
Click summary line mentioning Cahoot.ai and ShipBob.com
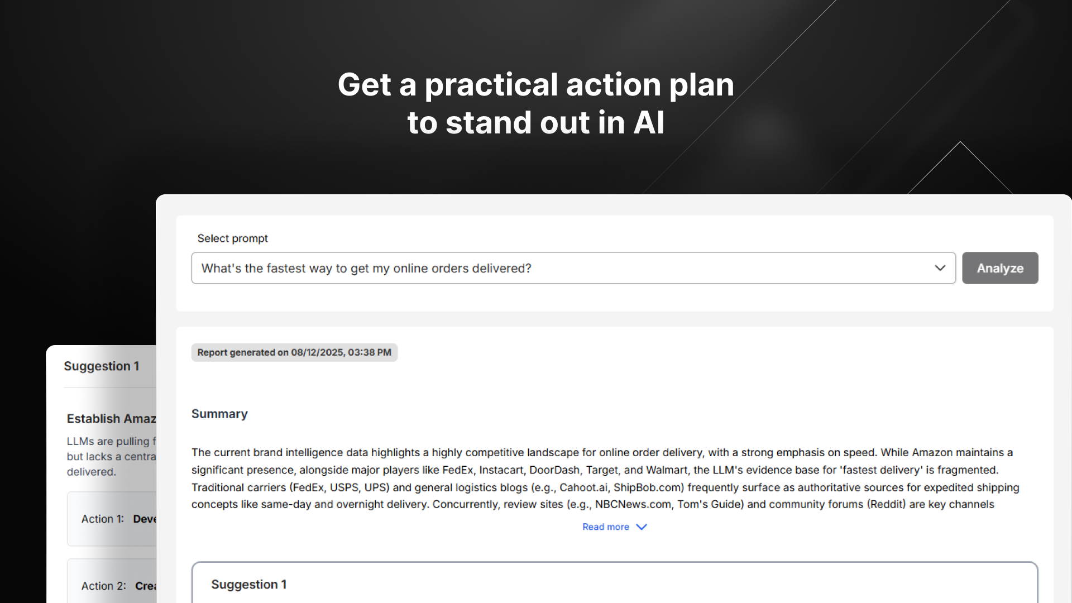click(605, 487)
